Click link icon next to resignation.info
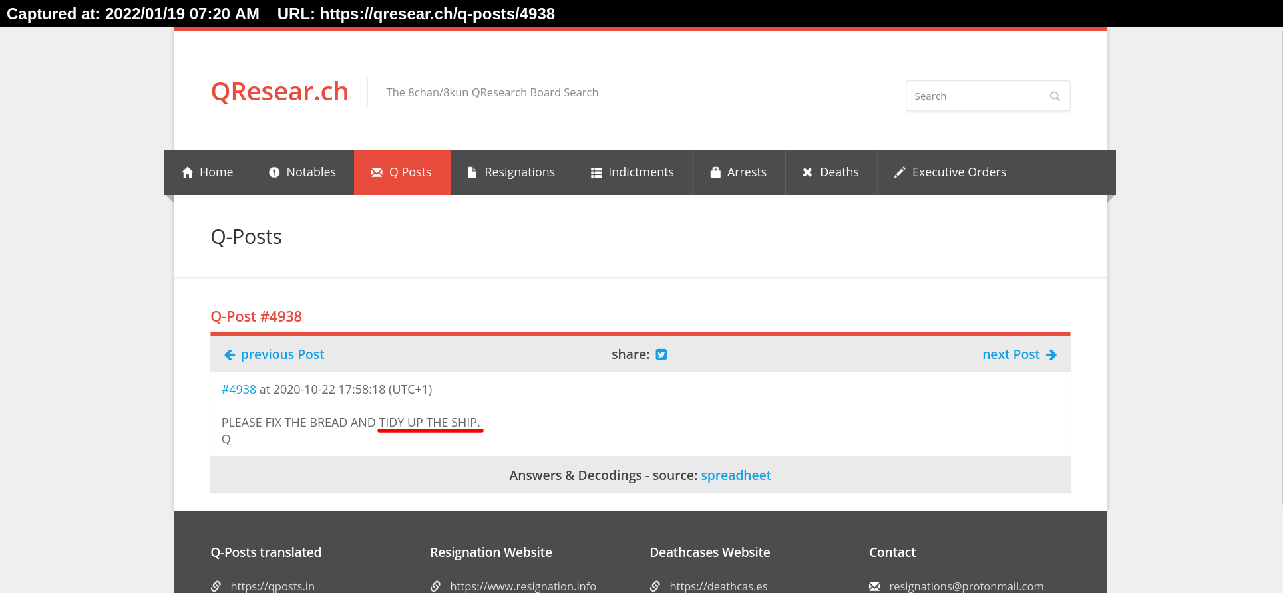Screen dimensions: 1283x593 click(x=436, y=586)
